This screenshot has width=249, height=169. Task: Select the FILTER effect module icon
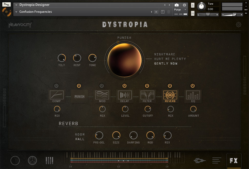point(147,95)
